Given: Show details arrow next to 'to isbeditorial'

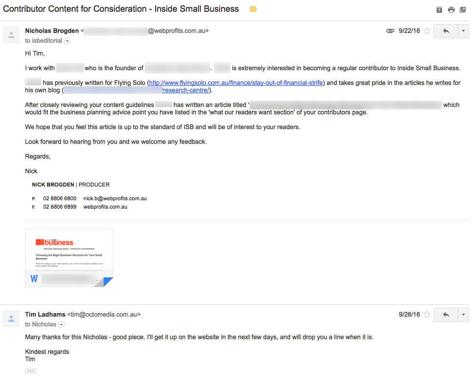Looking at the screenshot, I should [67, 41].
